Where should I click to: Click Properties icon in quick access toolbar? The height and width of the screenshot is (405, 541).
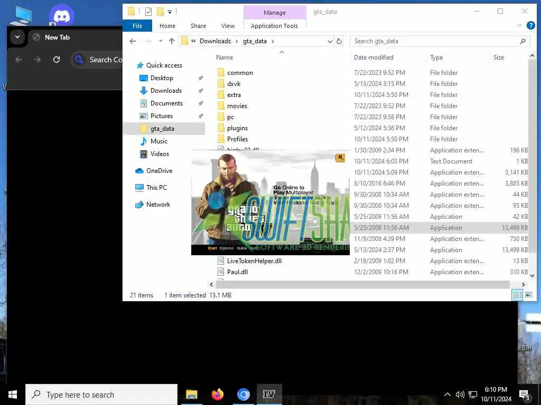point(148,12)
